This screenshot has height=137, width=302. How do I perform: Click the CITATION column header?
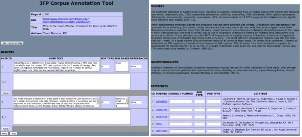(x=260, y=94)
